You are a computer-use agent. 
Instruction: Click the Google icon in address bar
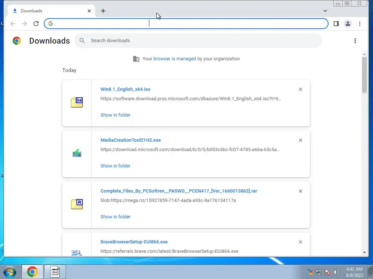50,24
